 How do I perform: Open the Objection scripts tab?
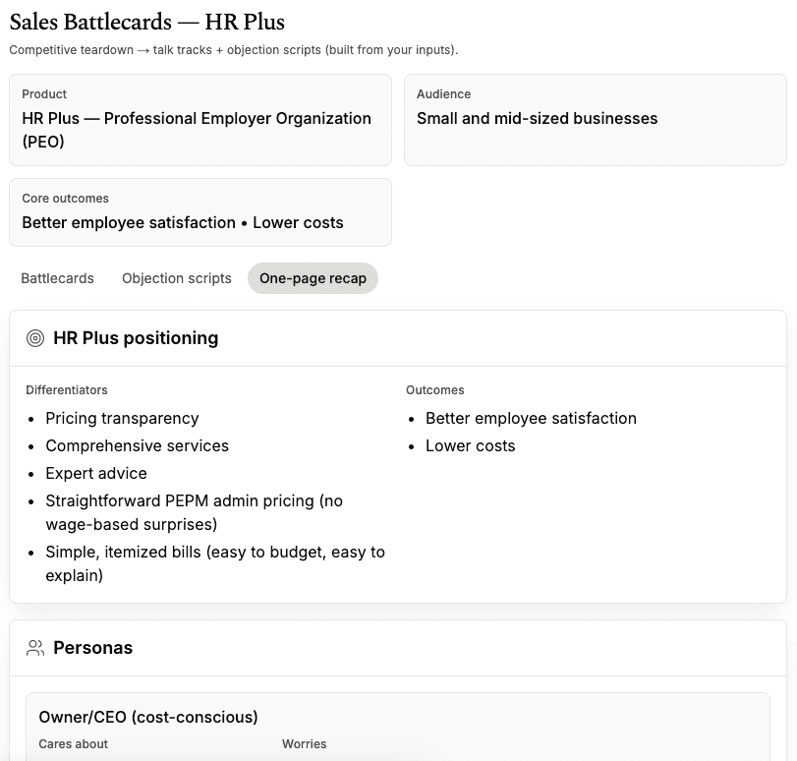pyautogui.click(x=177, y=278)
